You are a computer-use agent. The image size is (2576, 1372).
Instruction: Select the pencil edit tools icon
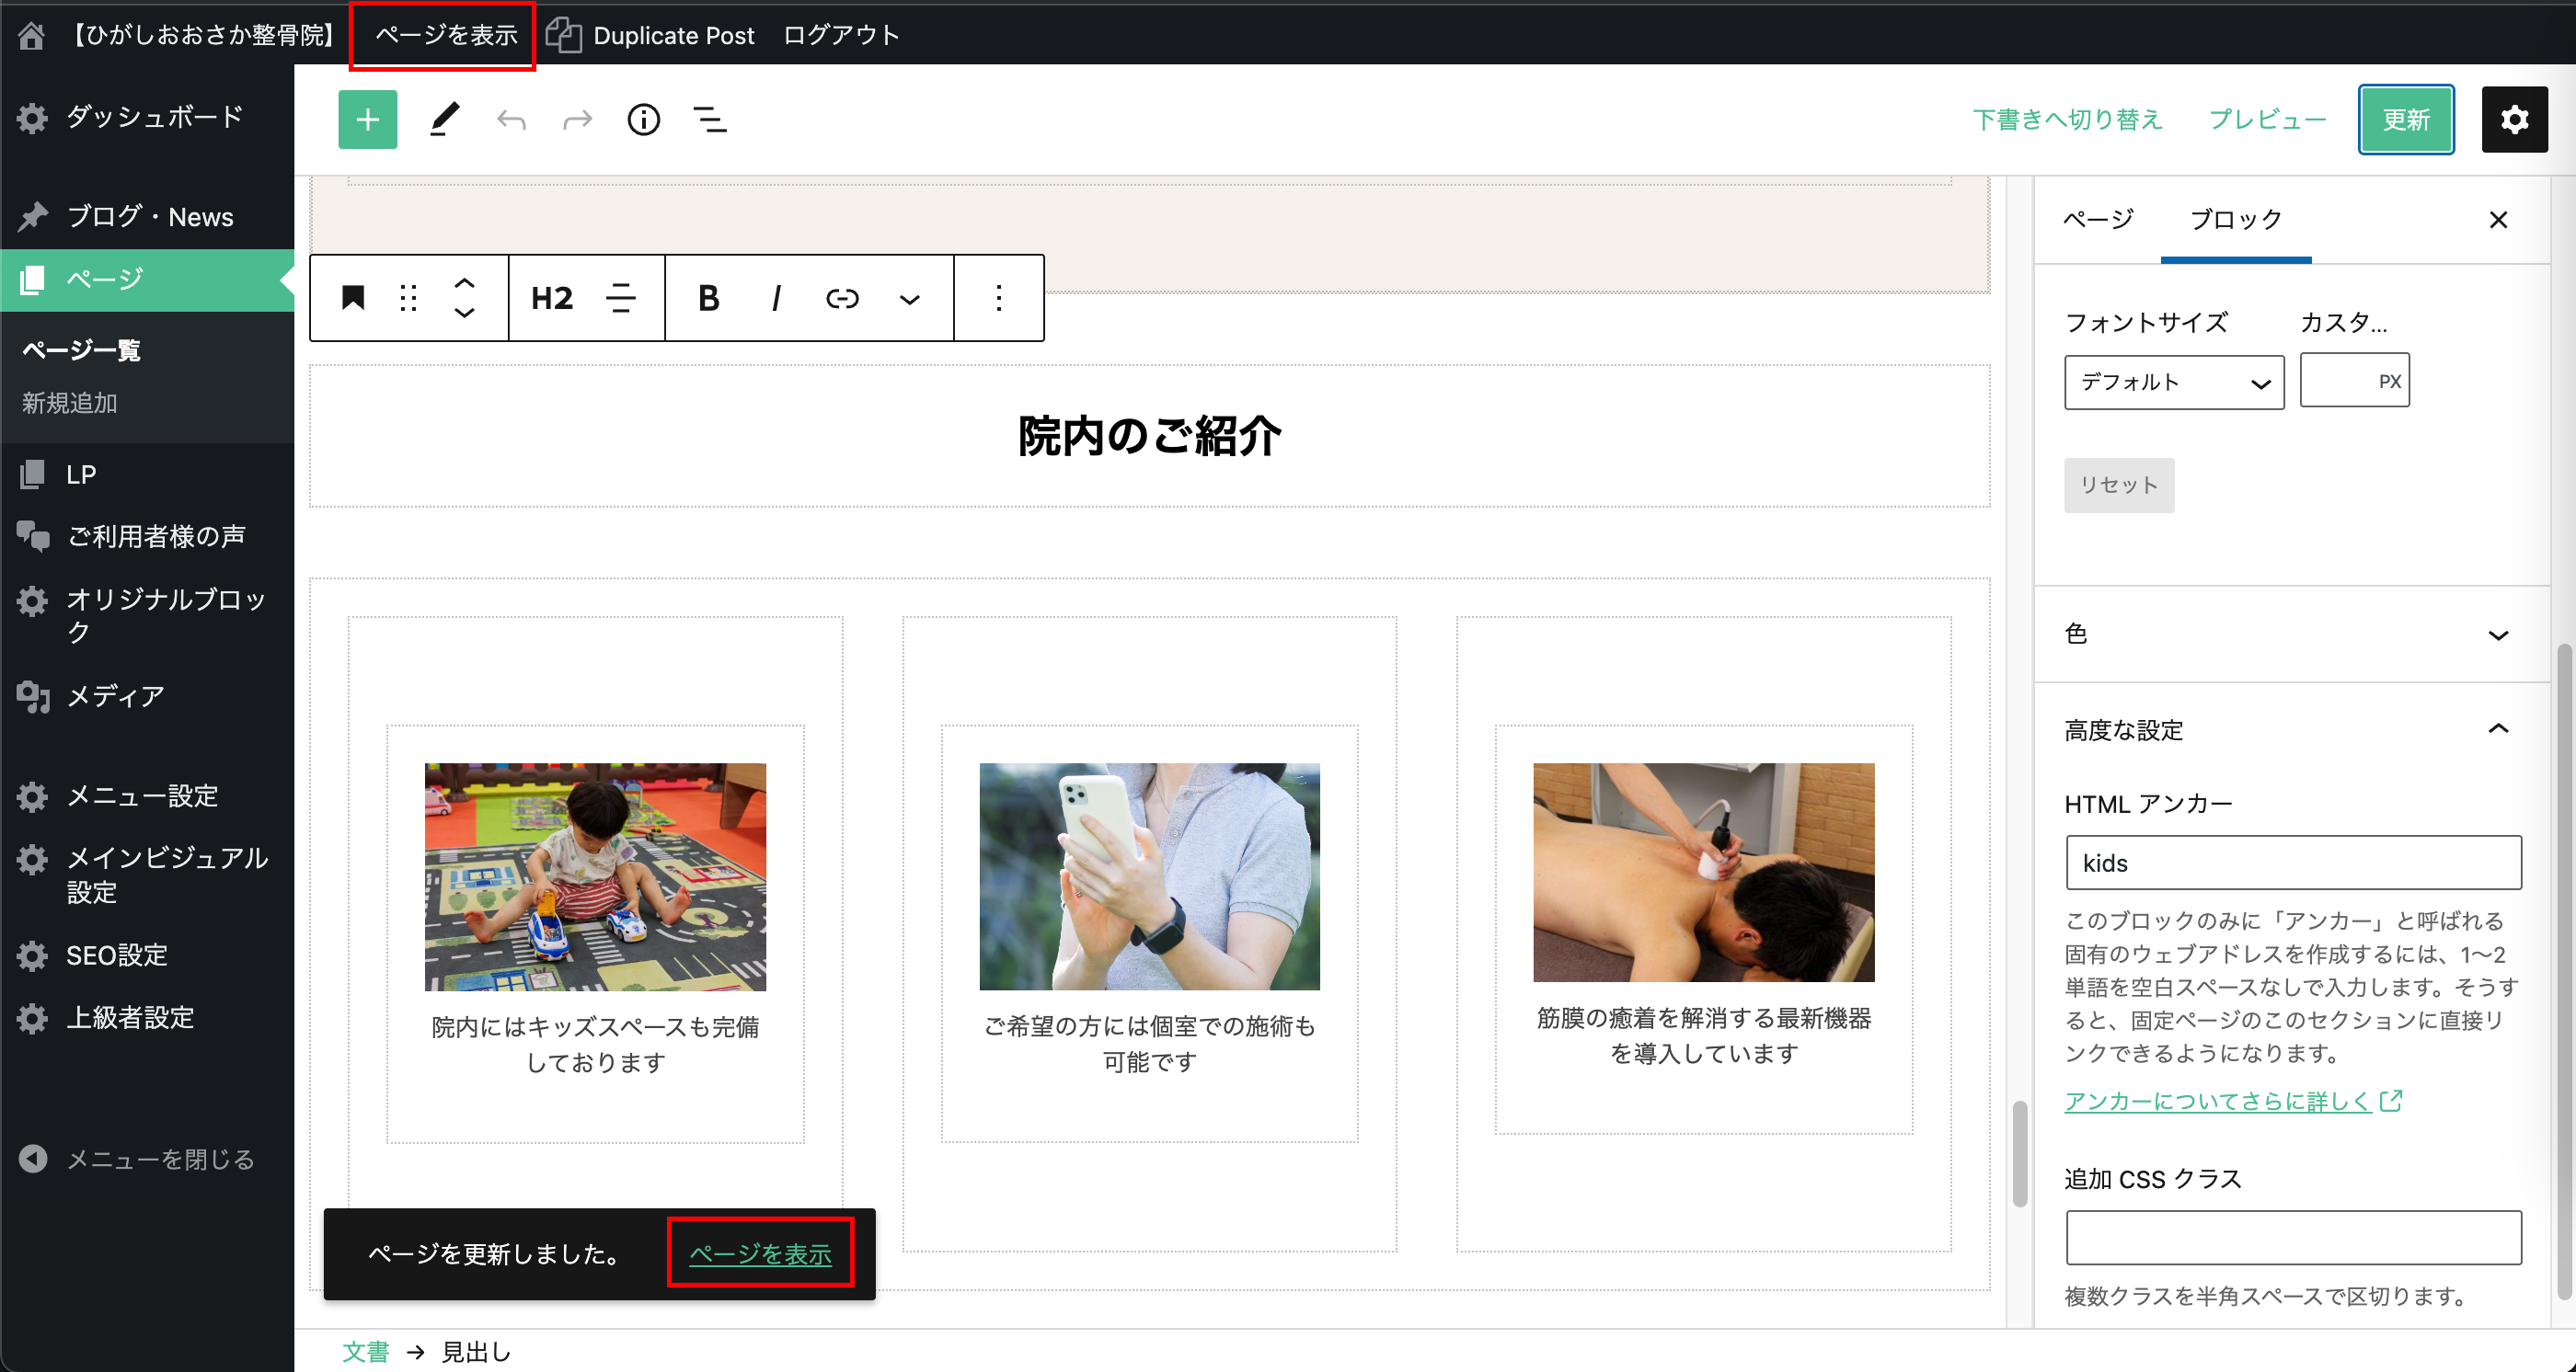click(x=444, y=120)
